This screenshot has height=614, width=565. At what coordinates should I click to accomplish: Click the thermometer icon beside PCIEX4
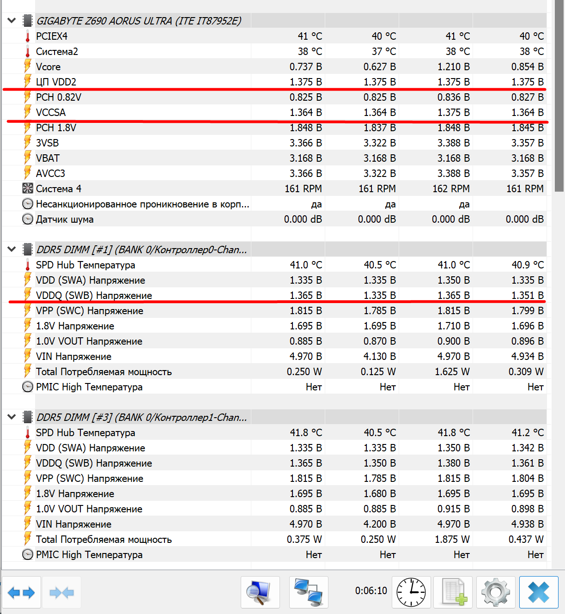coord(28,36)
